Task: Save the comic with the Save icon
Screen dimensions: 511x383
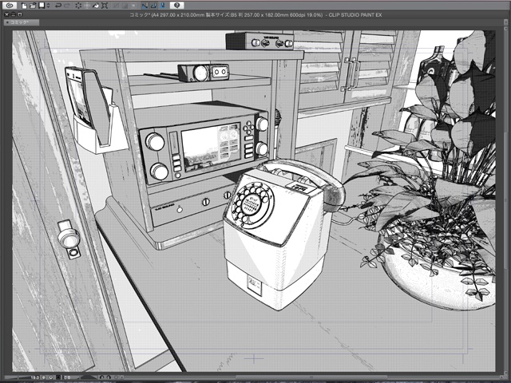Action: [x=41, y=5]
